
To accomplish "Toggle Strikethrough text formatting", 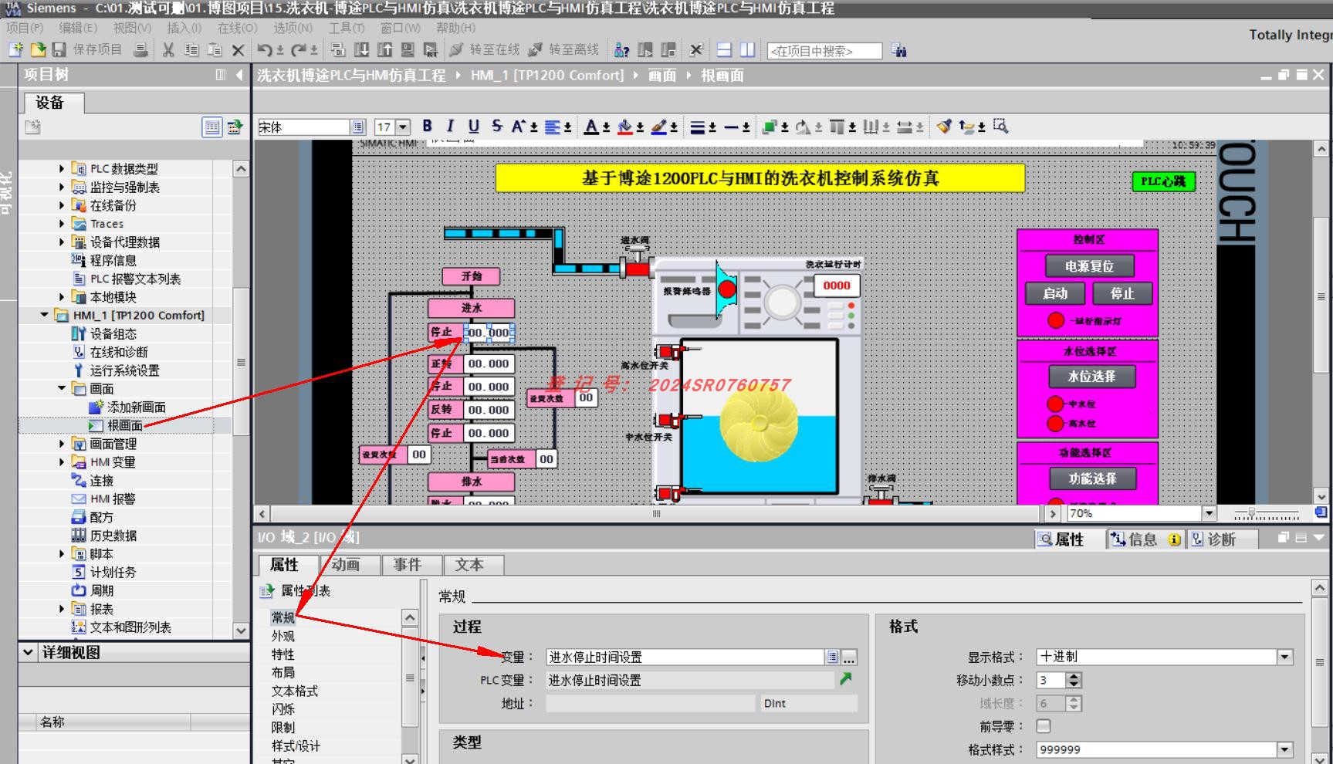I will point(497,126).
